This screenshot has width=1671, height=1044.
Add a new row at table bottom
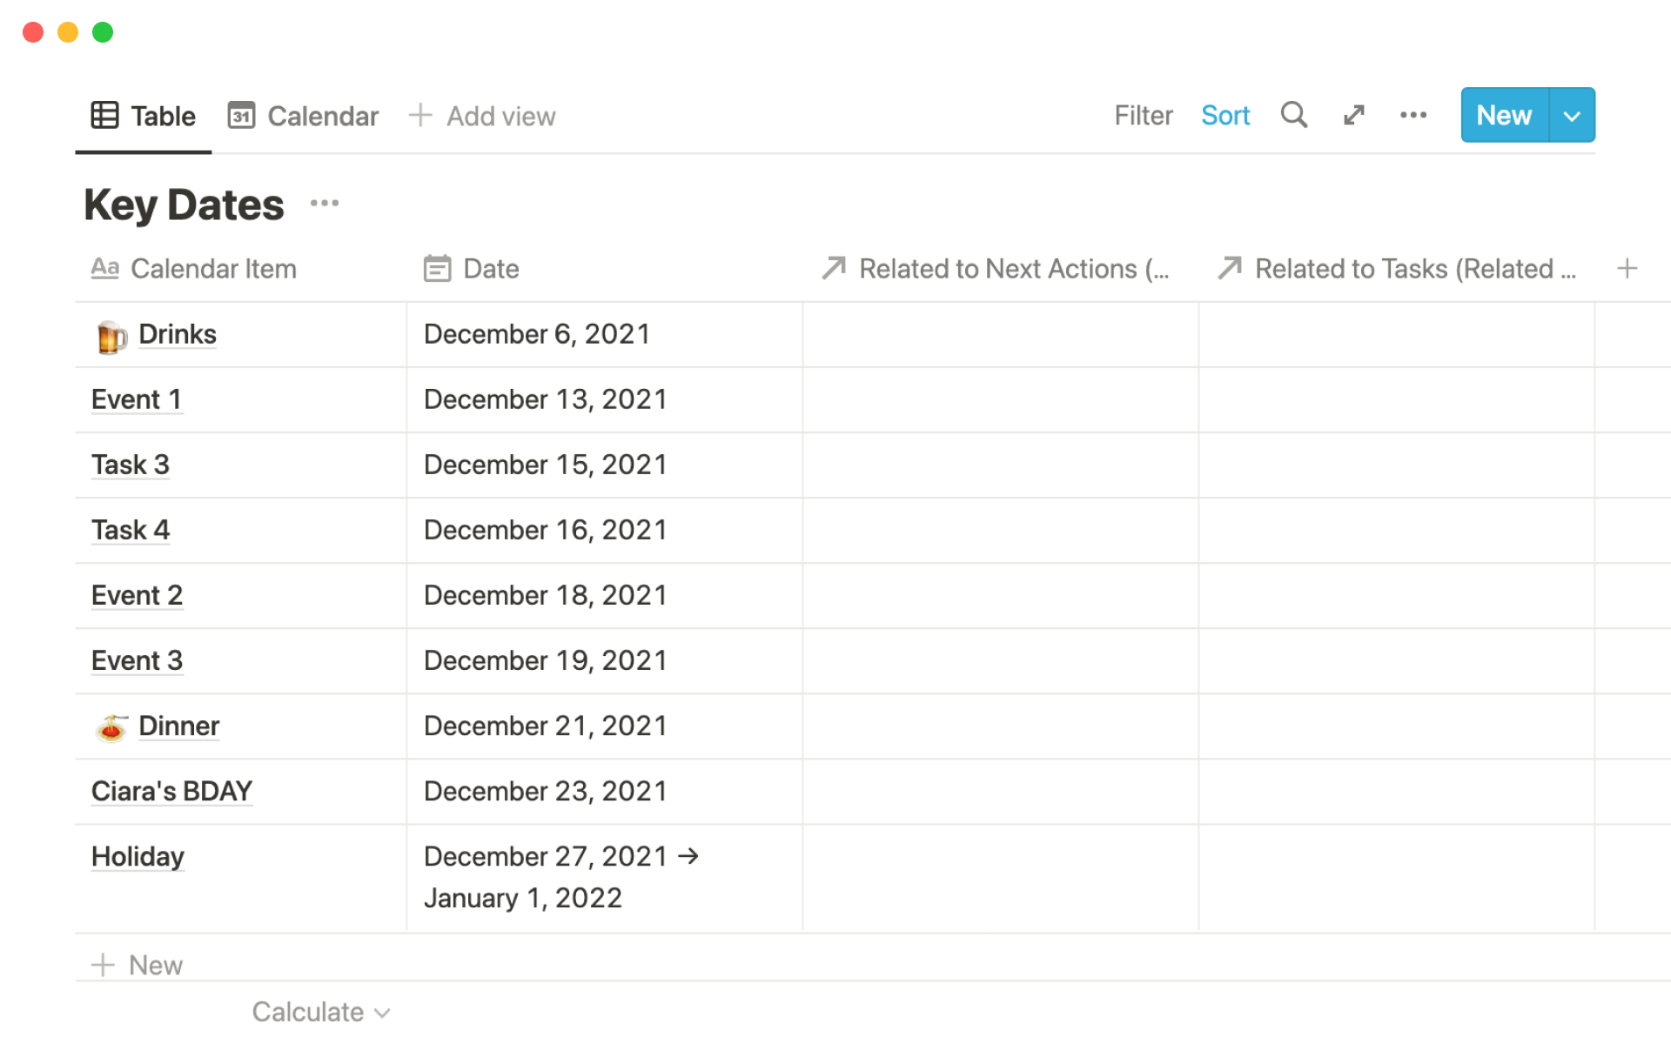pos(138,965)
